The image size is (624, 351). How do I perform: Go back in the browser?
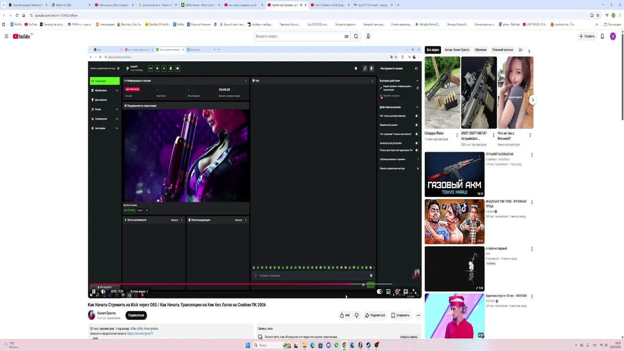[x=4, y=15]
